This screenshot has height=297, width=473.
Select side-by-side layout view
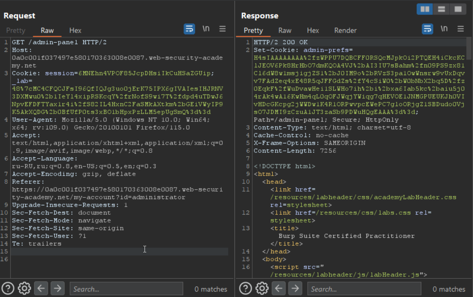[425, 9]
